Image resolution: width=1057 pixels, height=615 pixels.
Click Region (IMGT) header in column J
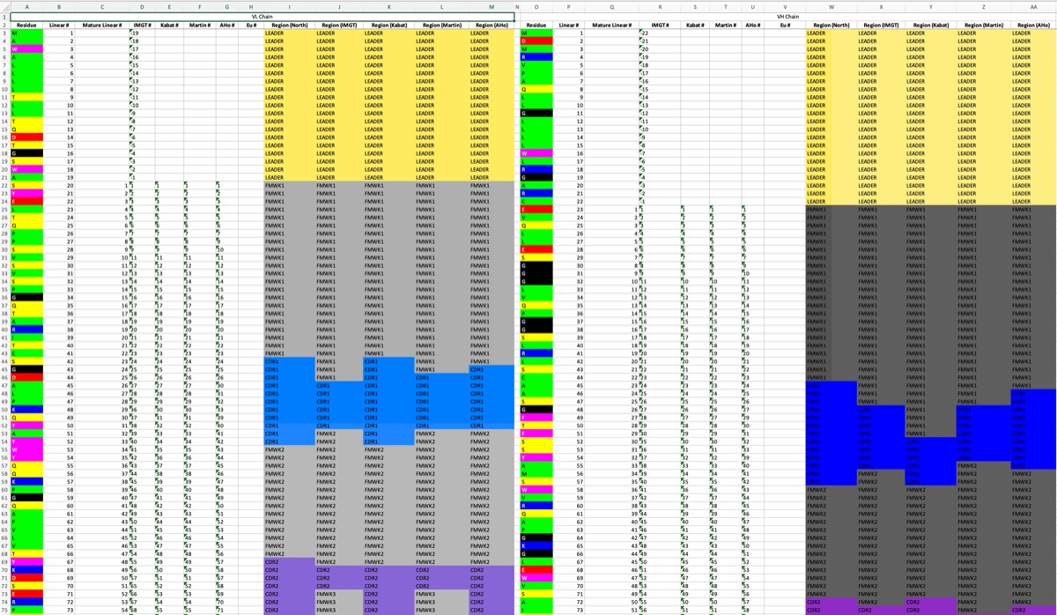(x=339, y=26)
